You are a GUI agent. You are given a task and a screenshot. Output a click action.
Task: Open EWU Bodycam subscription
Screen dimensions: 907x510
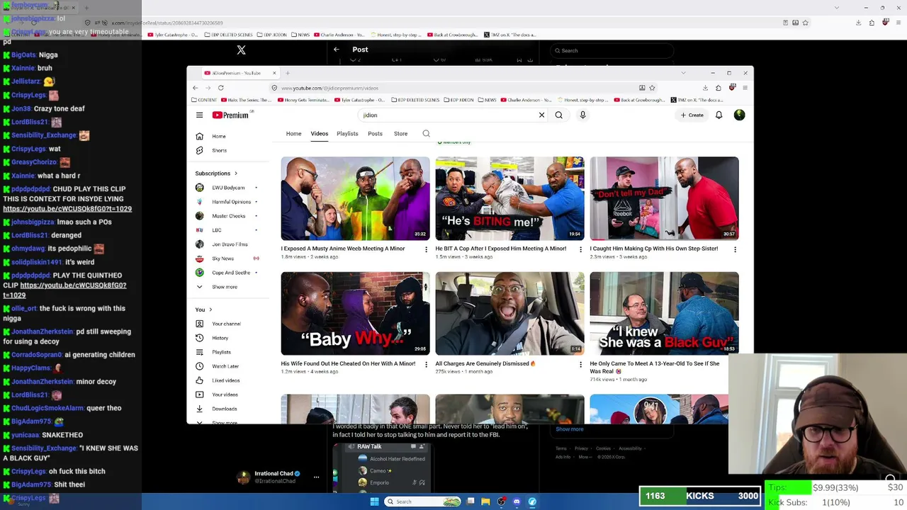228,188
